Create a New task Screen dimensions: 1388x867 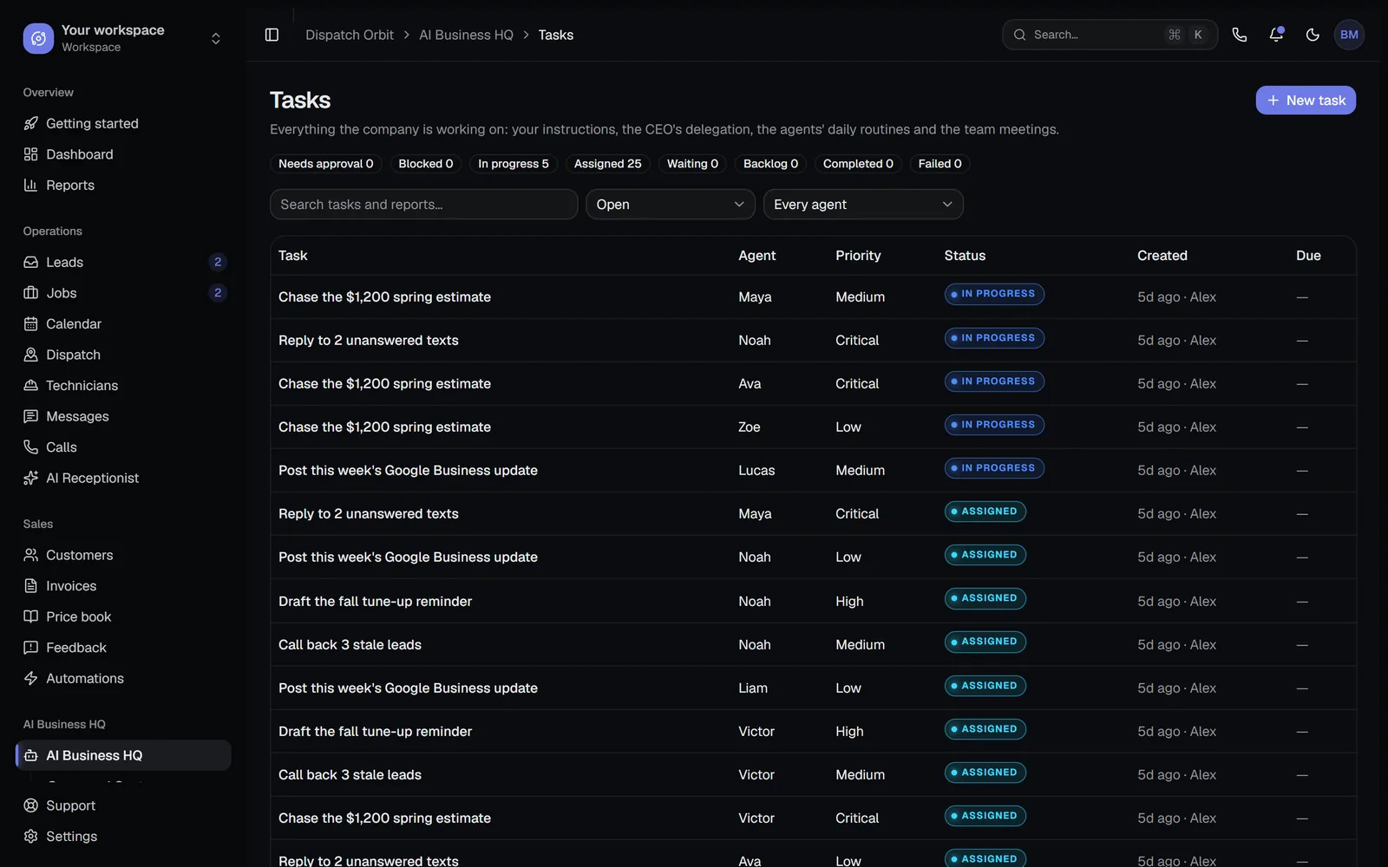click(1306, 101)
